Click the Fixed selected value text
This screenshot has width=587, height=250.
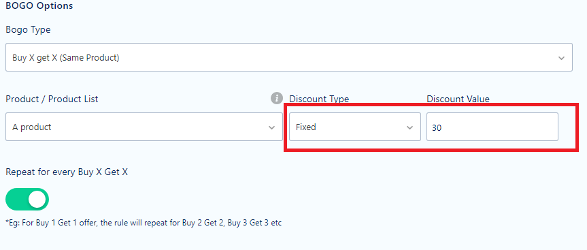[x=306, y=127]
